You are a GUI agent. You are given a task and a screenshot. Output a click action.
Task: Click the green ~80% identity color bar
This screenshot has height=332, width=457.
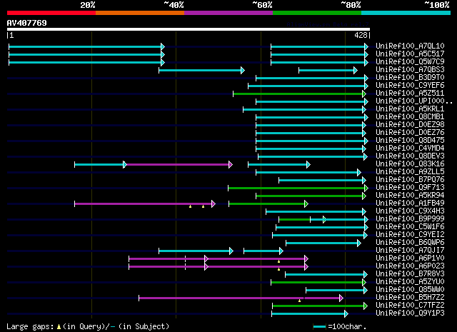coord(317,13)
